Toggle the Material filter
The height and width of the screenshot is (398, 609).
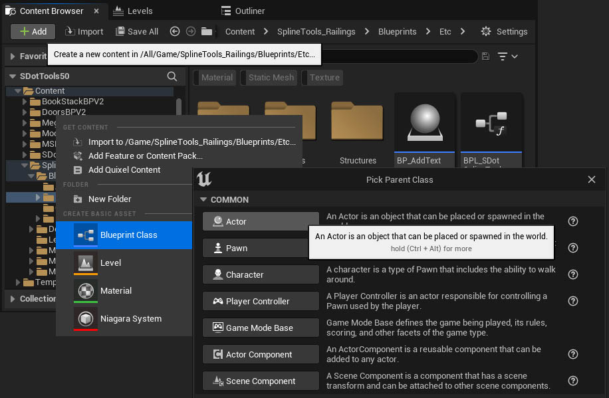(x=214, y=77)
